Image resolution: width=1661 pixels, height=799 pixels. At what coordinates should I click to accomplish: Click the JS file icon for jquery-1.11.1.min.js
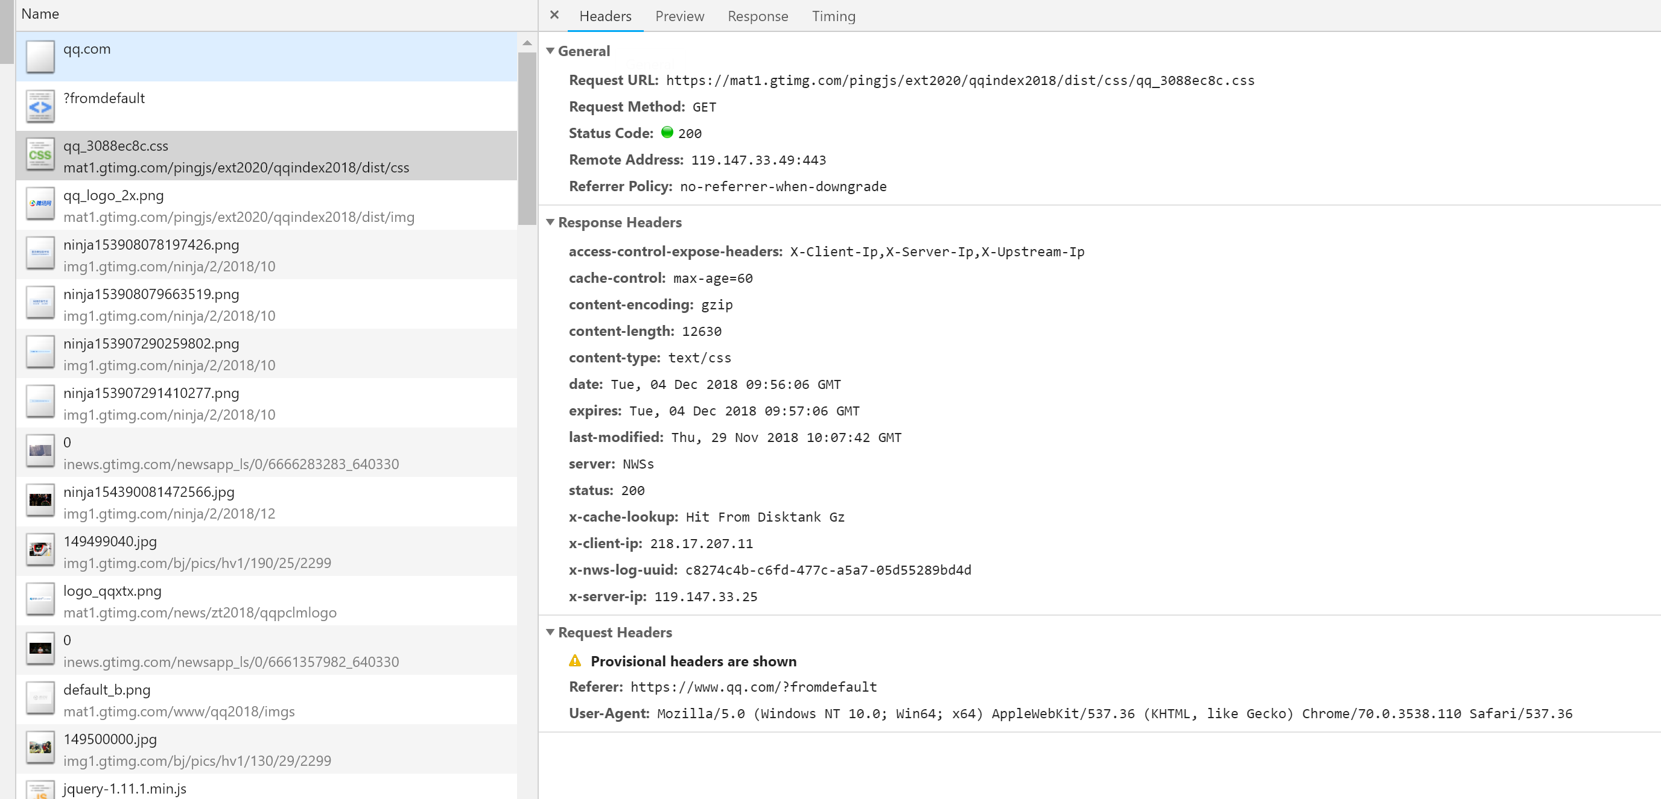[x=40, y=791]
